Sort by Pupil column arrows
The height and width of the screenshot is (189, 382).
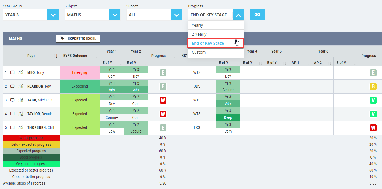point(56,56)
